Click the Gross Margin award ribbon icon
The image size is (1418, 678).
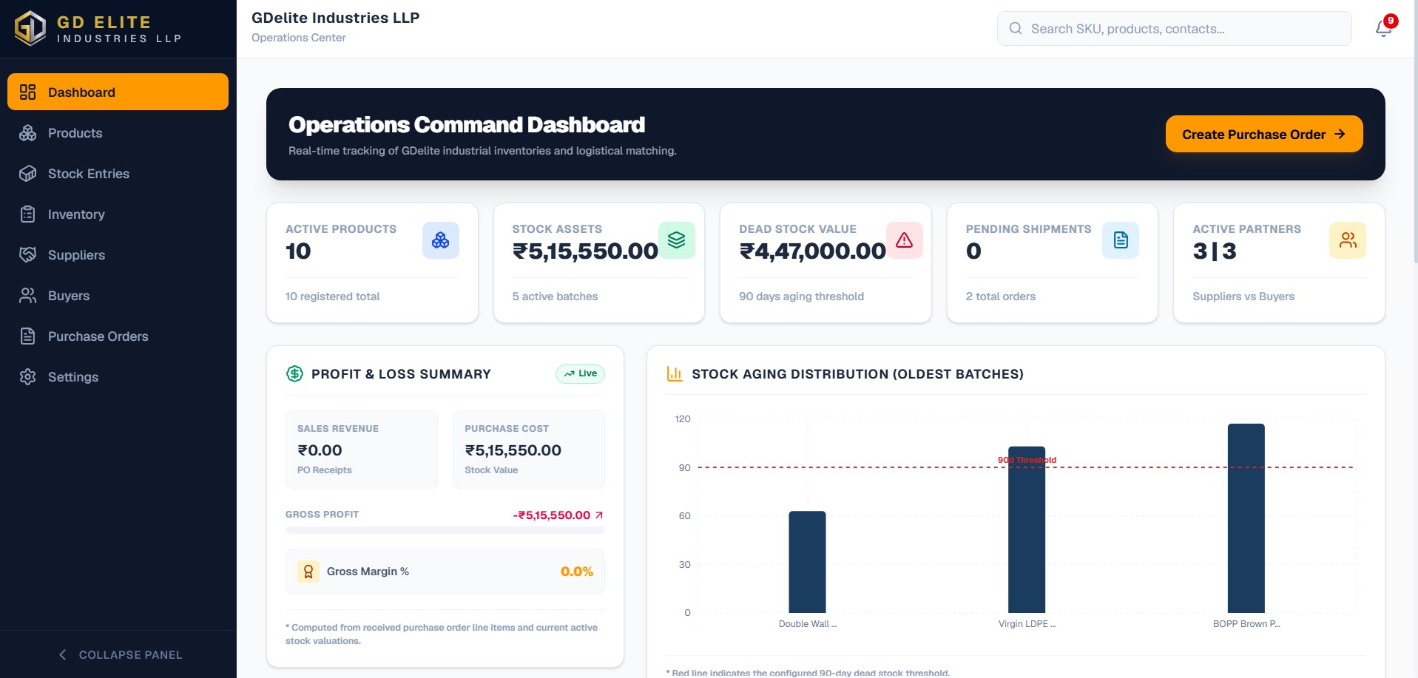click(x=308, y=572)
